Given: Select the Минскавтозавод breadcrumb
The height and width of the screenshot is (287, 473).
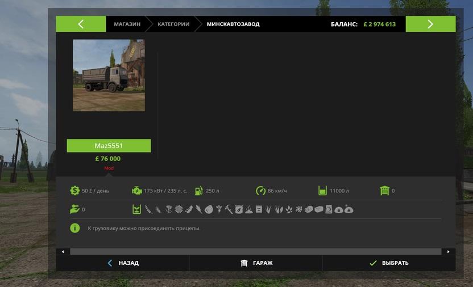Looking at the screenshot, I should [233, 24].
